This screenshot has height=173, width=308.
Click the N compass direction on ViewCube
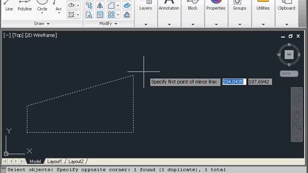pos(289,45)
